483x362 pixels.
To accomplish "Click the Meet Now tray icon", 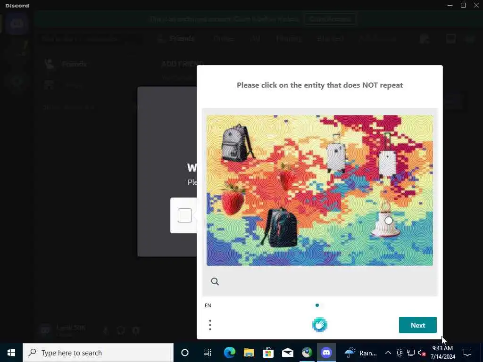I will coord(400,353).
